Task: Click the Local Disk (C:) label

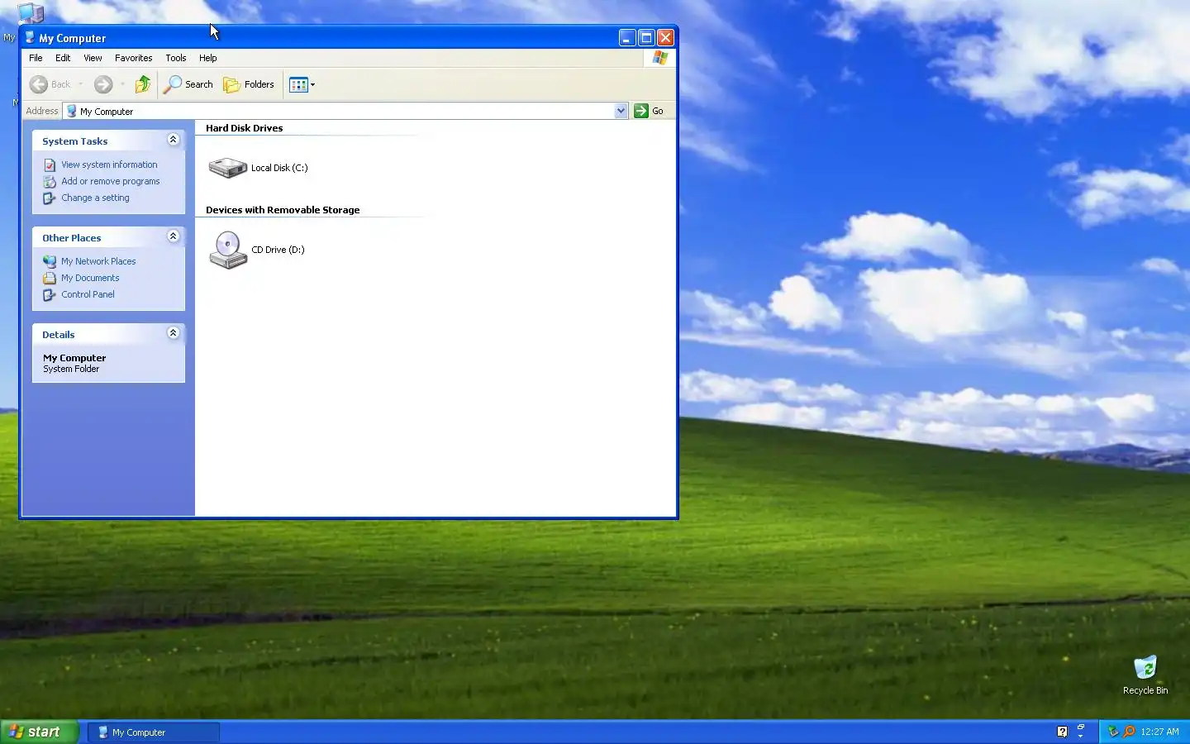Action: 279,168
